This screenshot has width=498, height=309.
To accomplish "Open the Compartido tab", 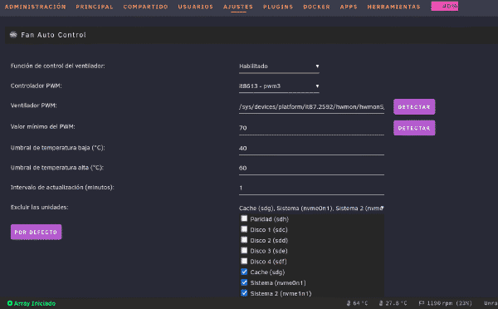I will [x=145, y=7].
